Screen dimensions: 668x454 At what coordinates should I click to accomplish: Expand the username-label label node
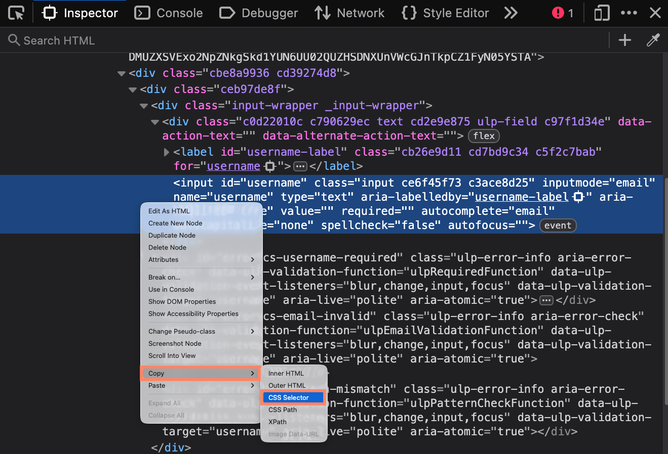coord(167,152)
